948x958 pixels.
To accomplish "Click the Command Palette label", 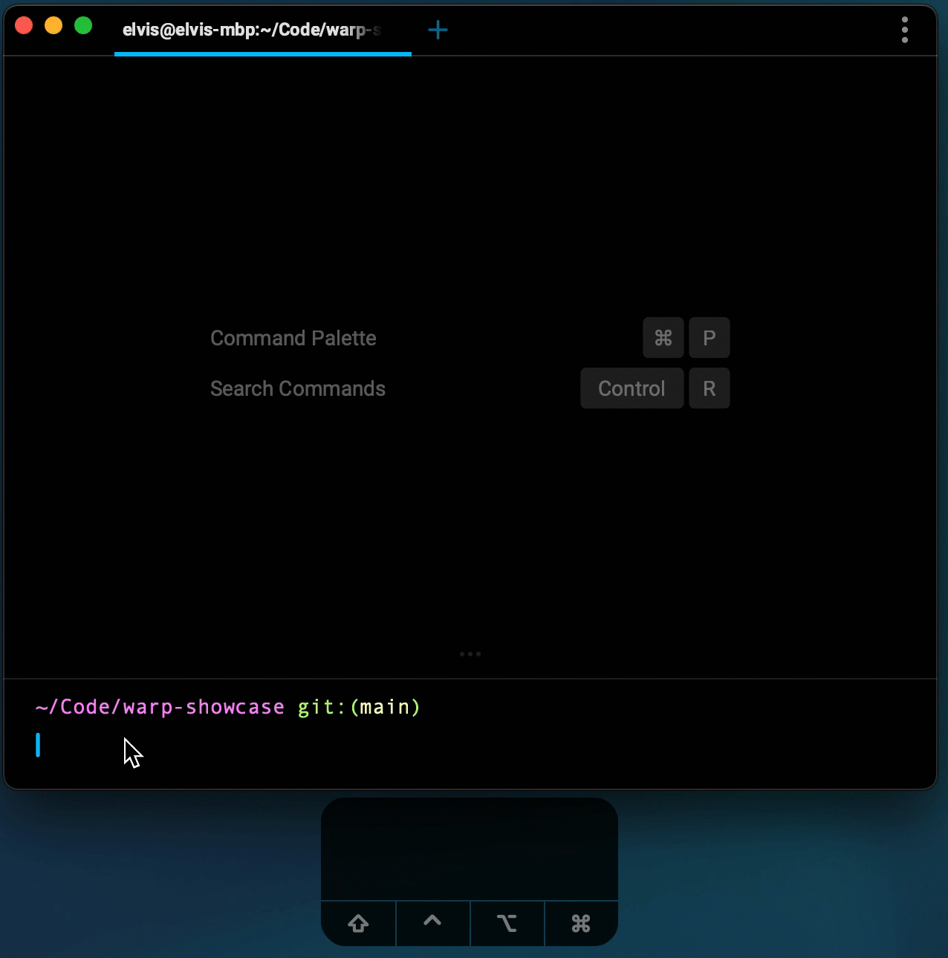I will click(x=293, y=338).
